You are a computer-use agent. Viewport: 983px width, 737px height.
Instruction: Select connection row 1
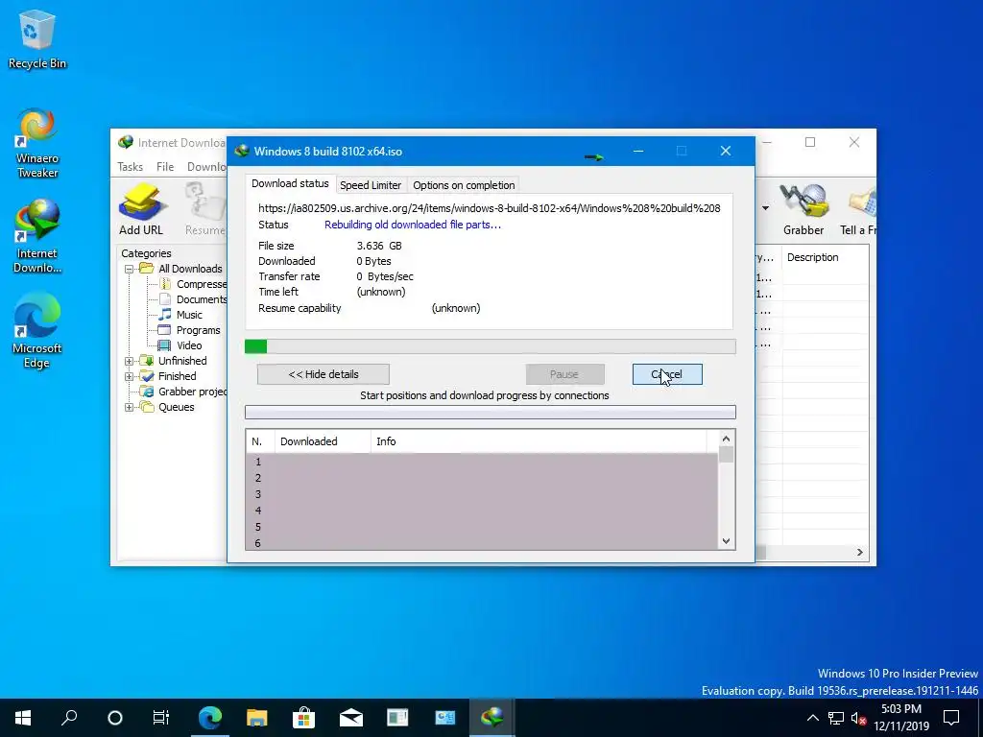pyautogui.click(x=482, y=462)
